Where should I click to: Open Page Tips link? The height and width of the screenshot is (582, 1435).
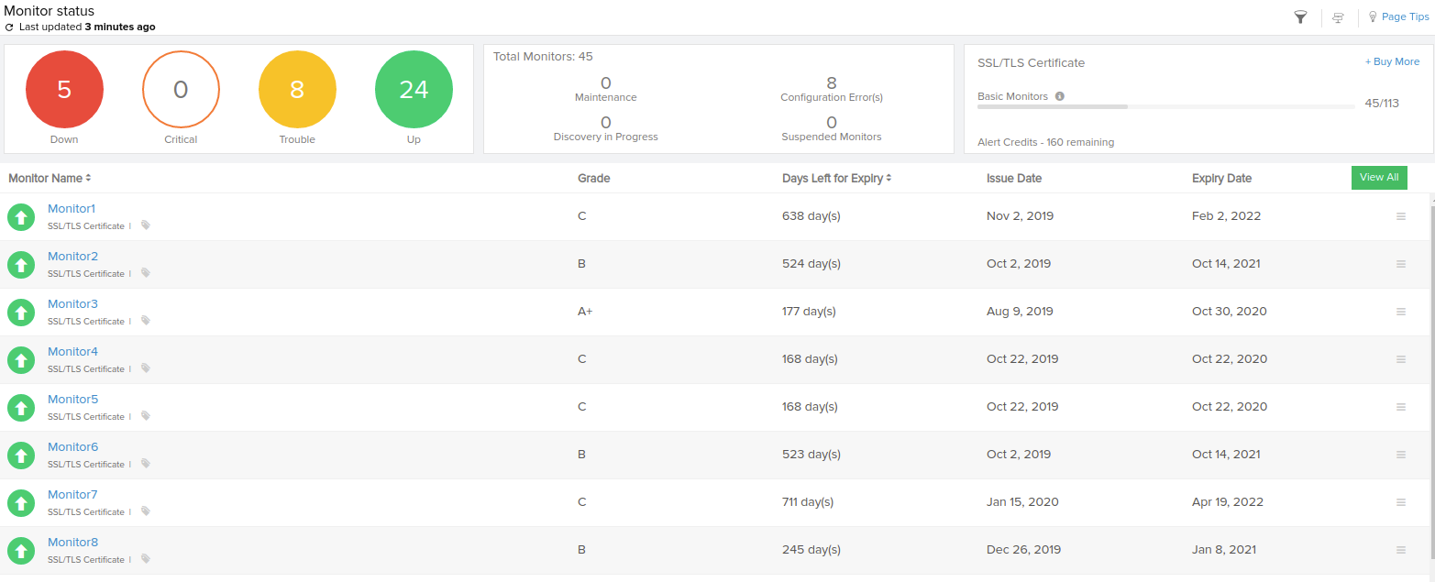1404,17
